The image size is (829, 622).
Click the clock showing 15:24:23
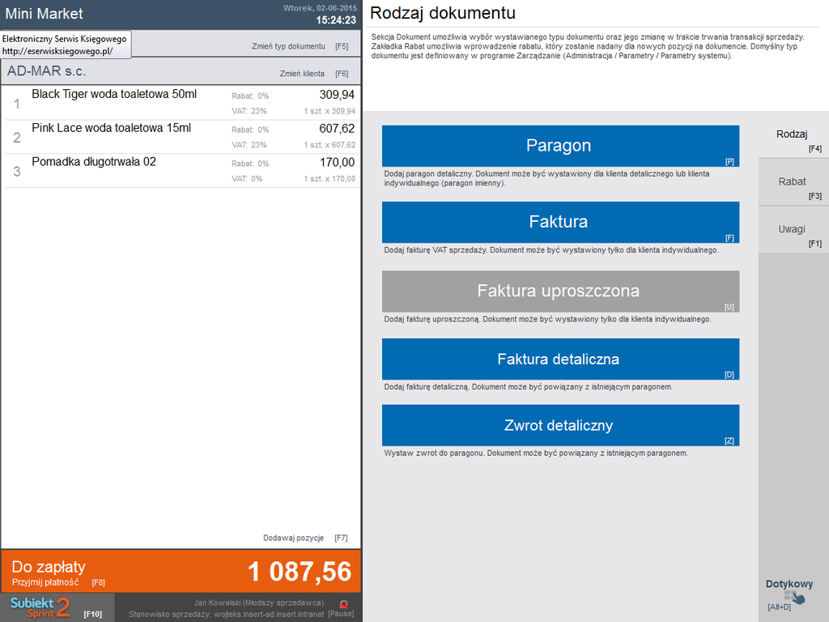pos(336,20)
